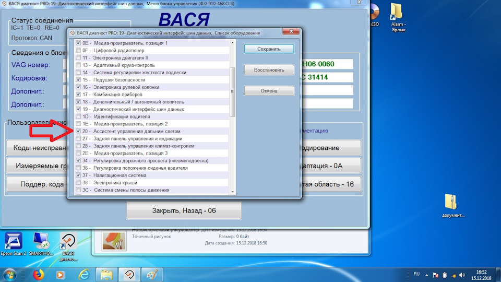Check 36 Регулировка положения сиденья водителя

(x=78, y=168)
